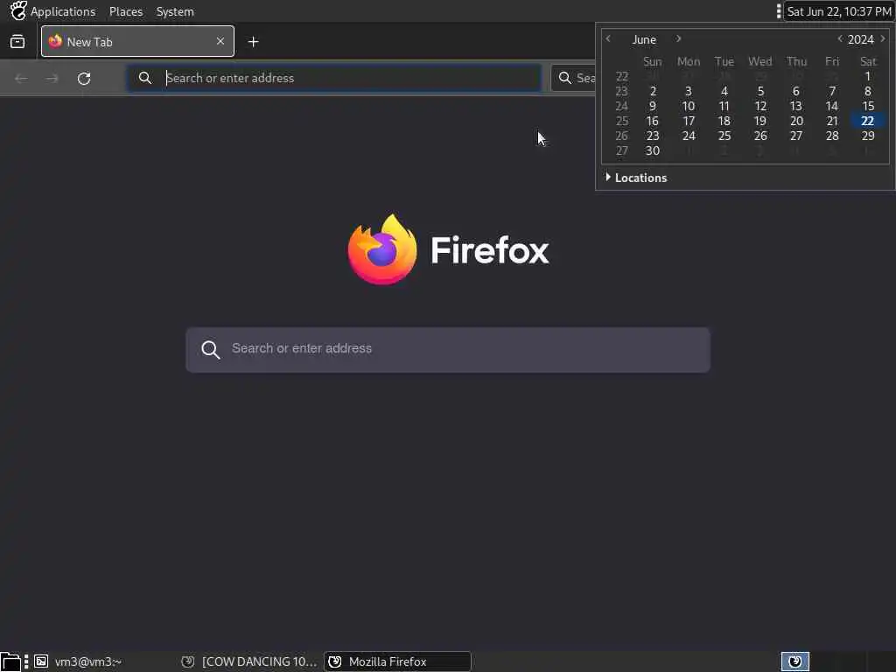This screenshot has width=896, height=672.
Task: Select June 29 in the calendar
Action: [x=867, y=136]
